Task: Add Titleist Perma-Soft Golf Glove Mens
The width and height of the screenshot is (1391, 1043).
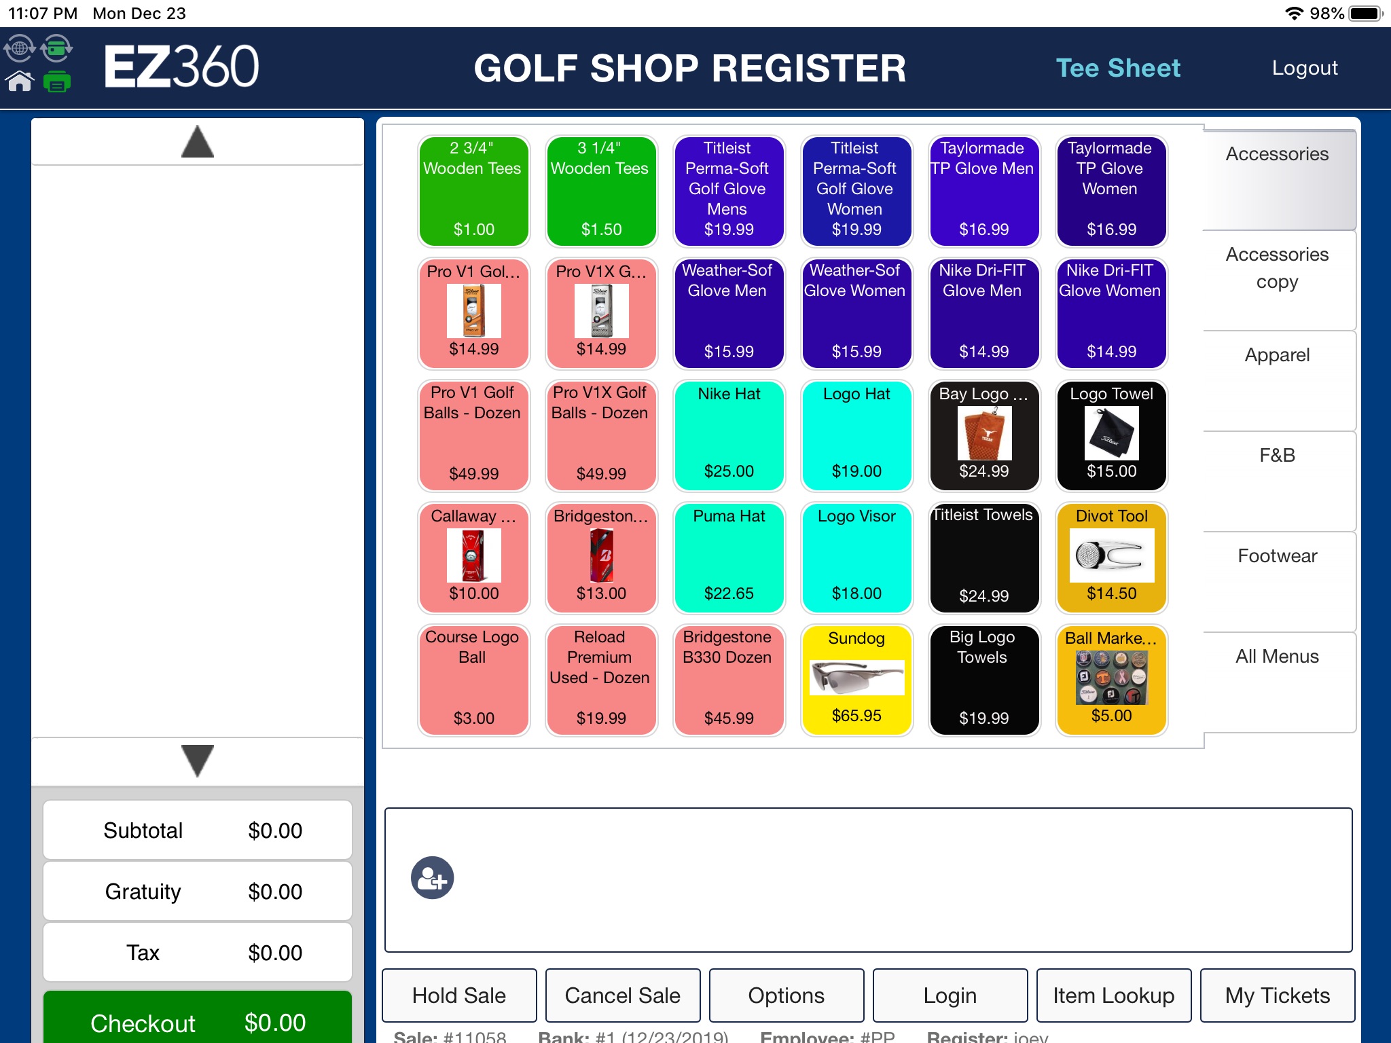Action: click(729, 191)
